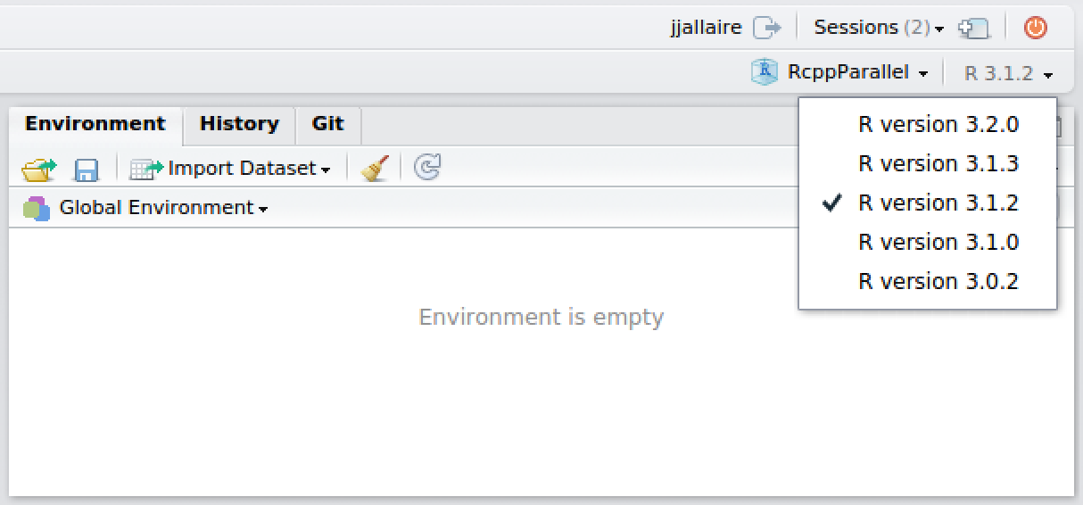Click the load workspace folder icon

point(38,169)
